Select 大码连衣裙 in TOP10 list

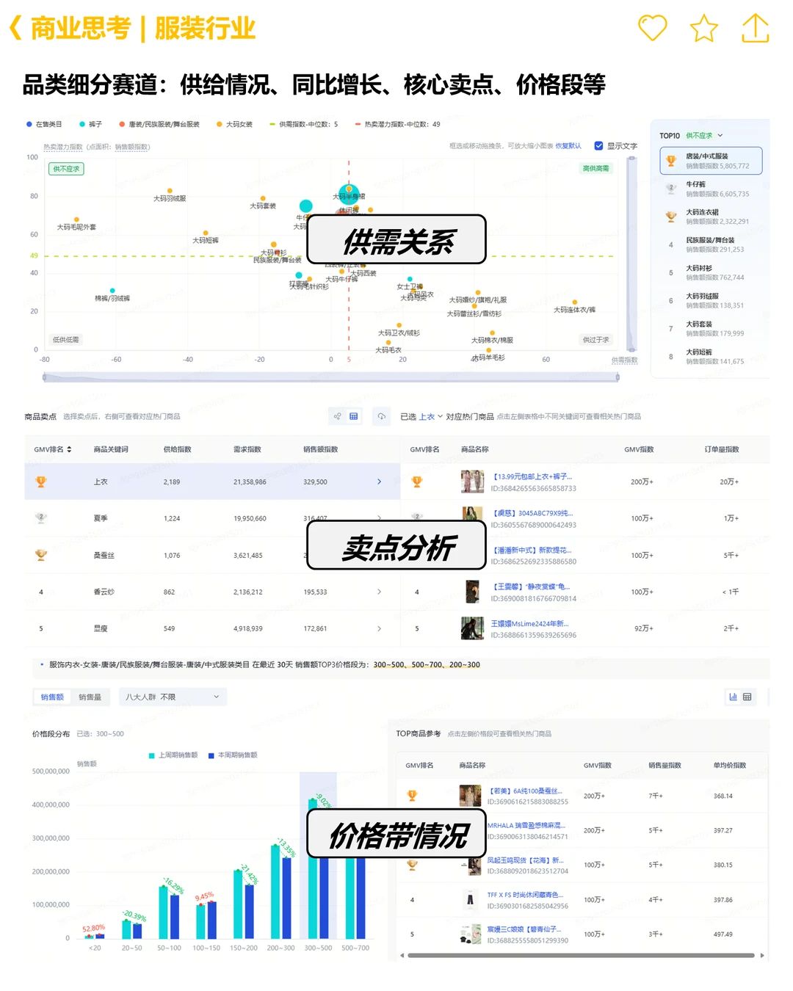point(711,217)
